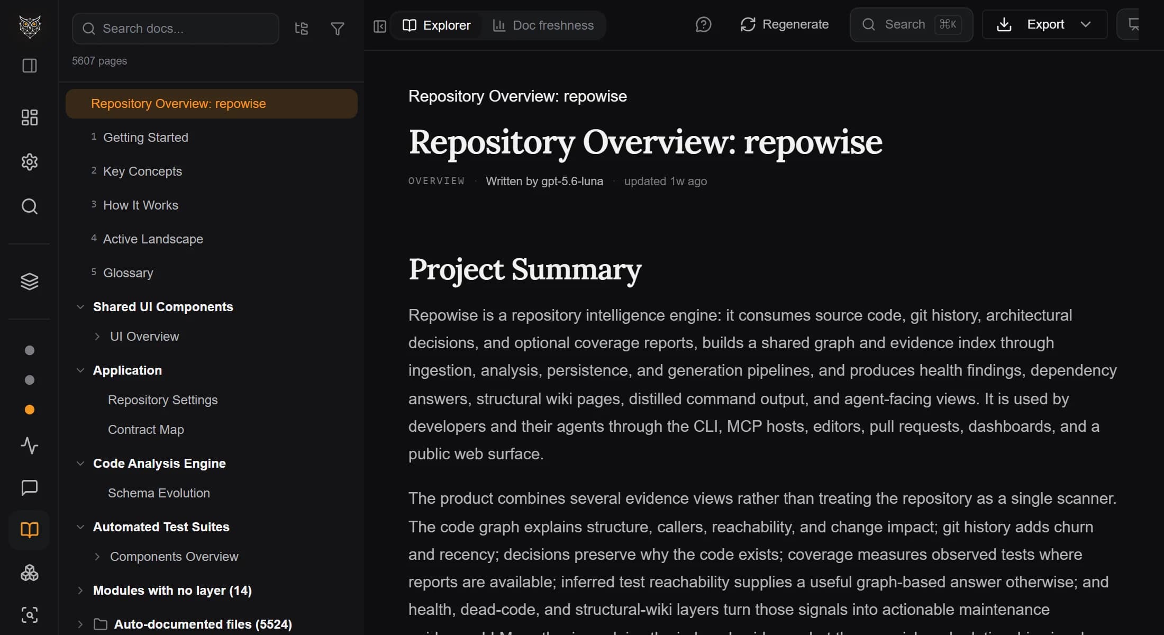Expand Modules with no layer (14)

click(x=80, y=591)
